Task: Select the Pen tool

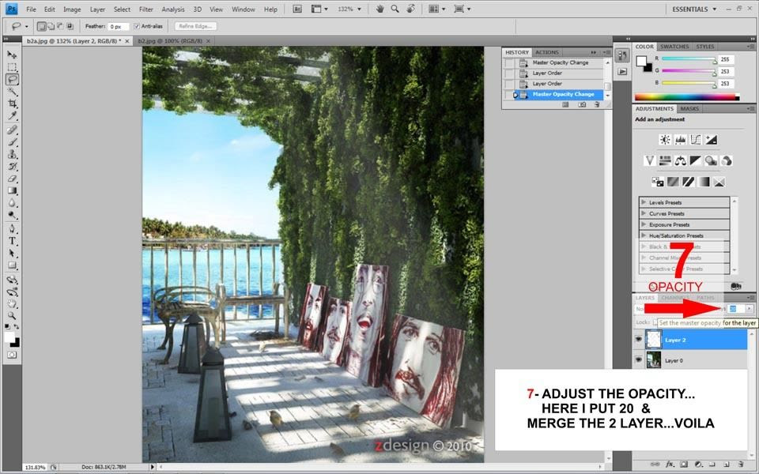Action: click(x=12, y=228)
